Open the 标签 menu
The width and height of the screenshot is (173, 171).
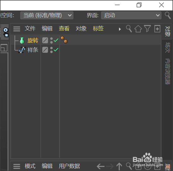coord(98,29)
